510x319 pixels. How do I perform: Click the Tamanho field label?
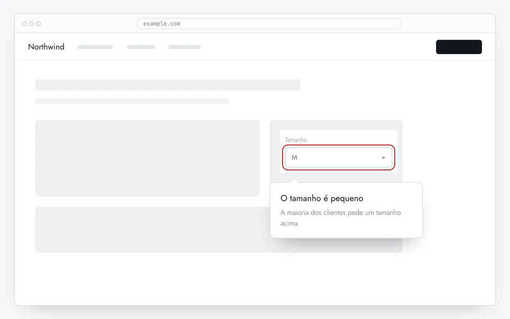tap(296, 140)
